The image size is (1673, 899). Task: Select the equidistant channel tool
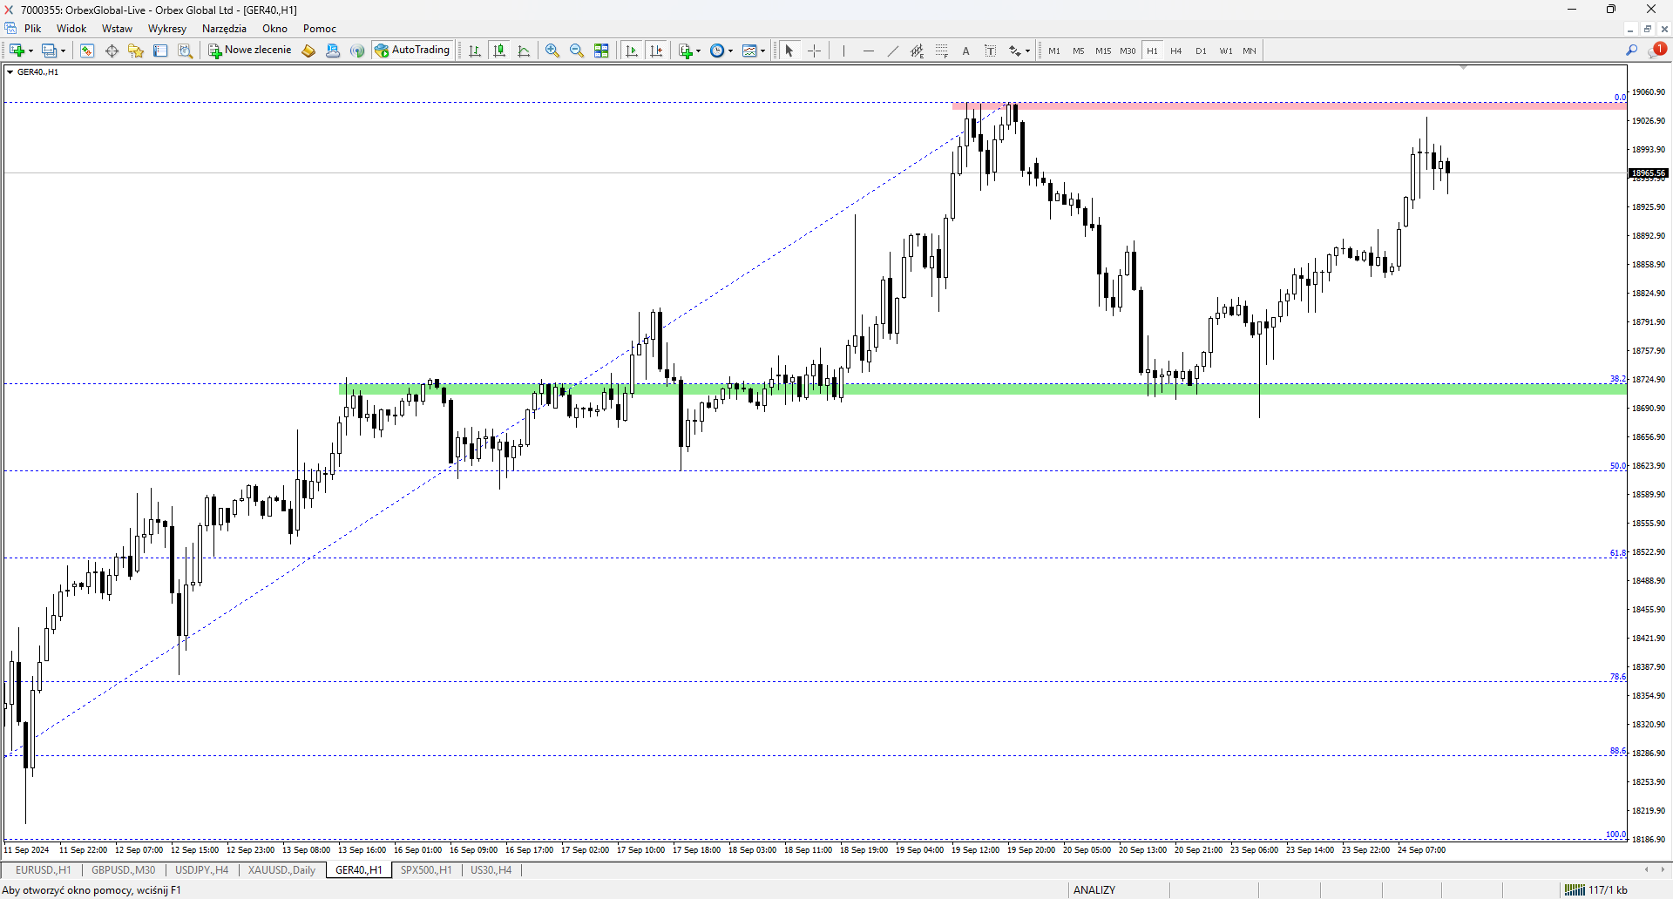(x=918, y=51)
